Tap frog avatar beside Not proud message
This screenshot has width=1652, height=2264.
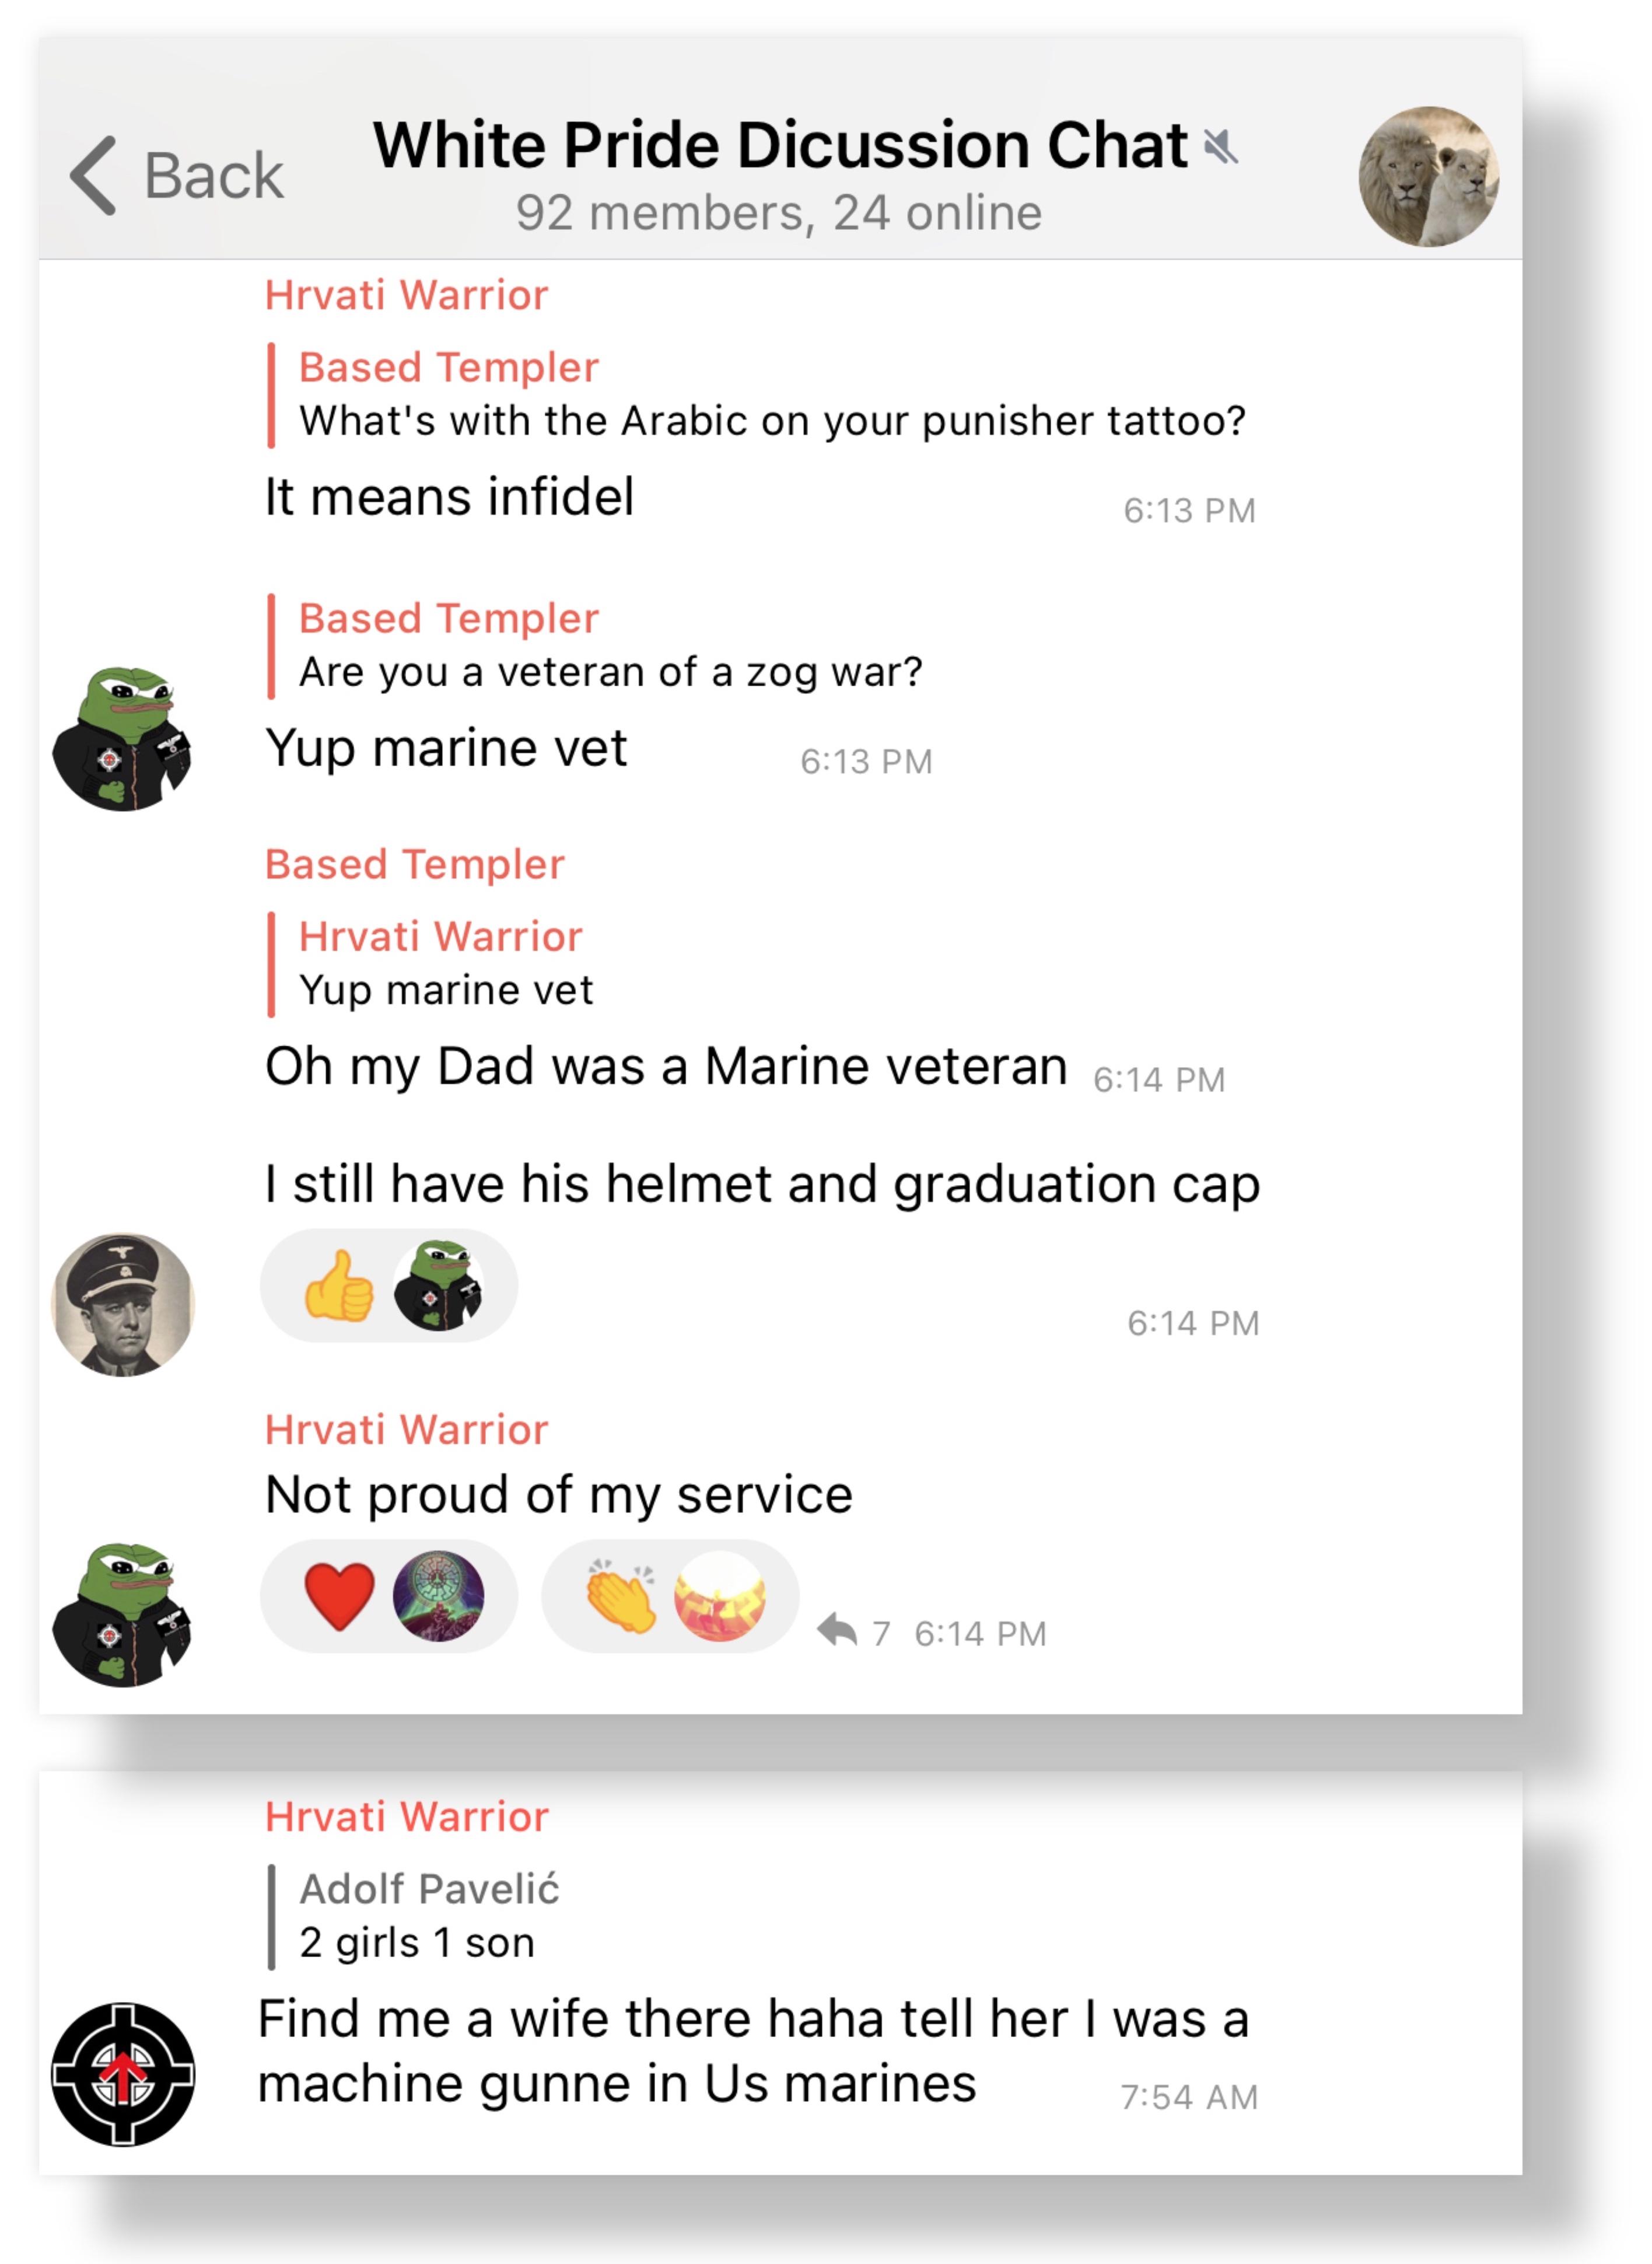click(x=123, y=1615)
